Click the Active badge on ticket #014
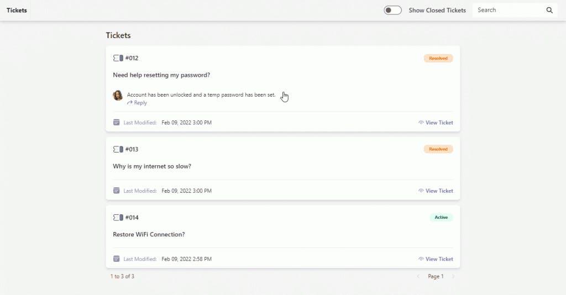 coord(441,218)
